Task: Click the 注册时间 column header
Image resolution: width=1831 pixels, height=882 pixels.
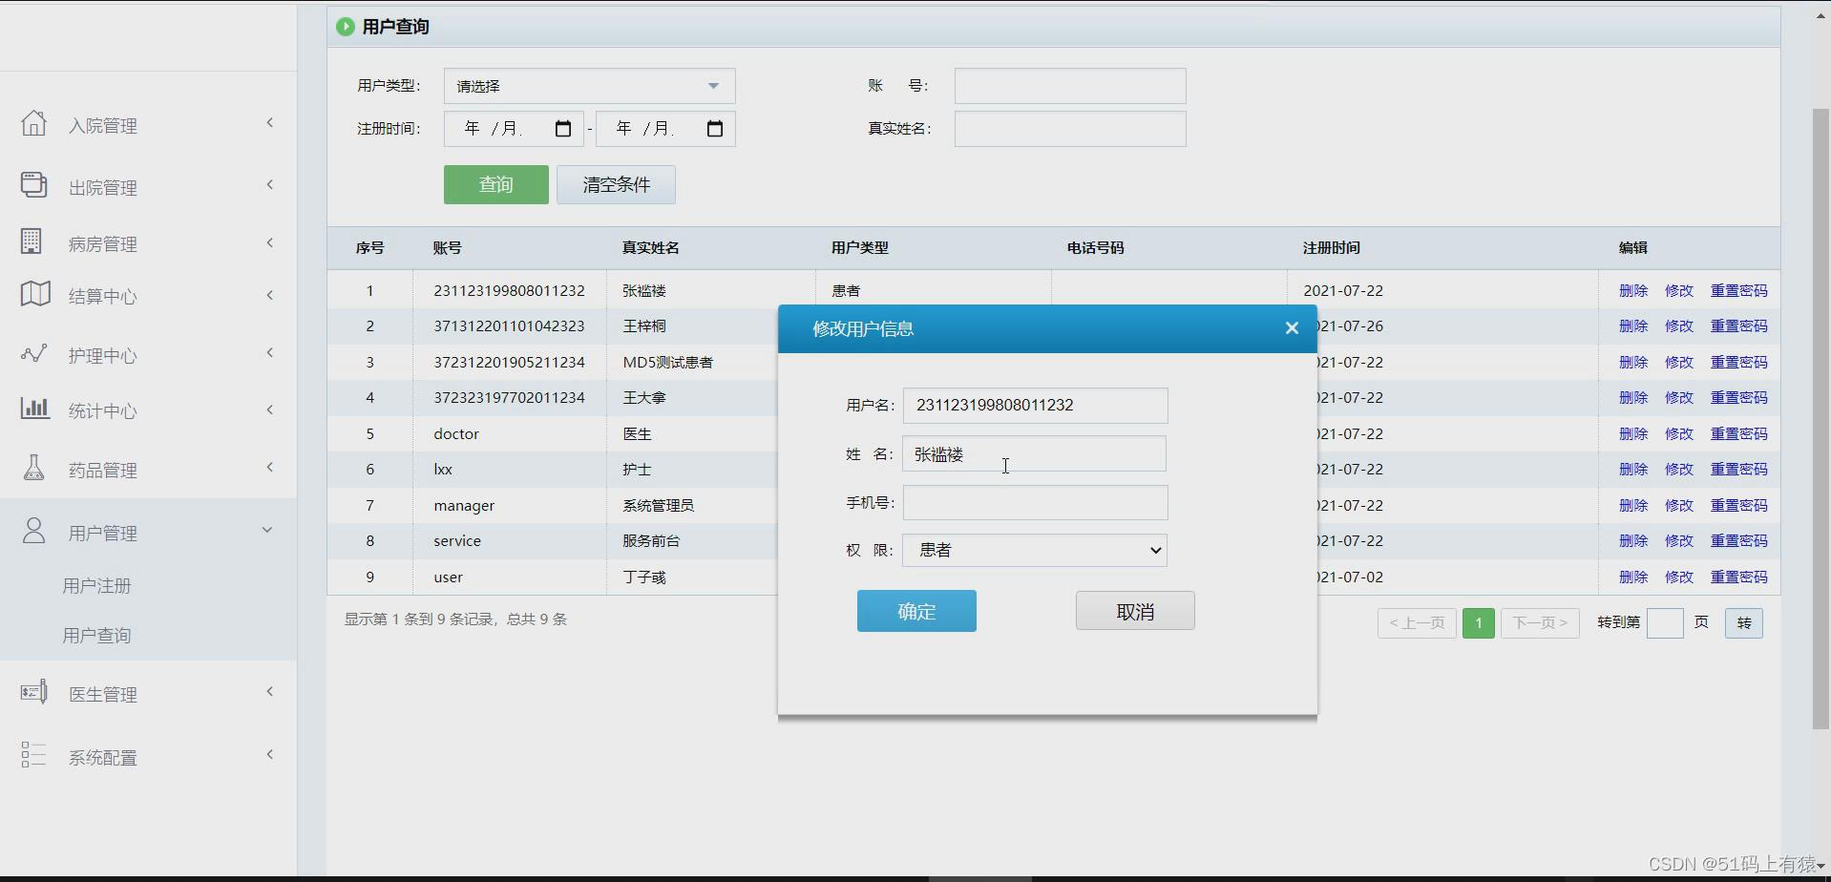Action: (1331, 248)
